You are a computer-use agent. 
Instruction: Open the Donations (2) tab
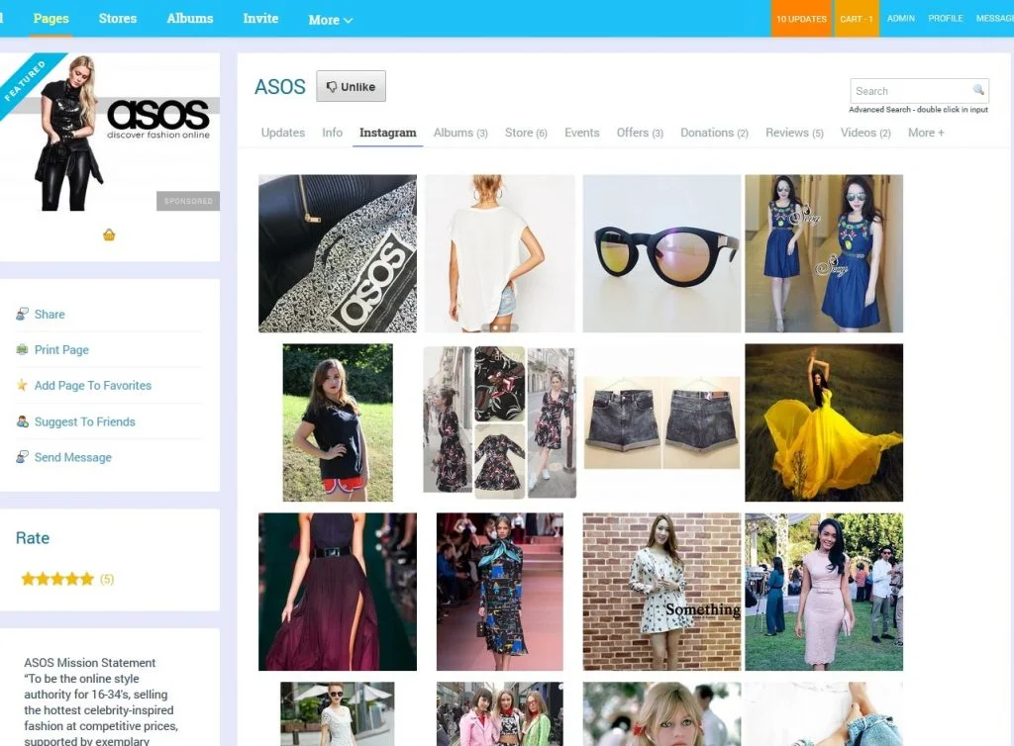click(715, 133)
